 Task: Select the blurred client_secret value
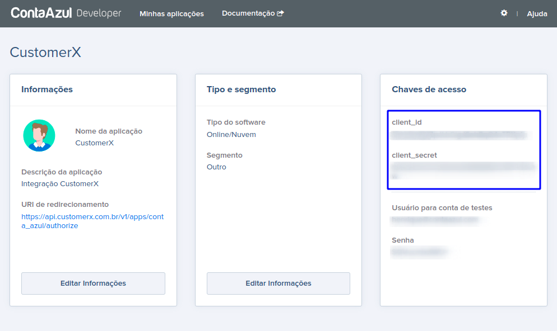pos(463,171)
